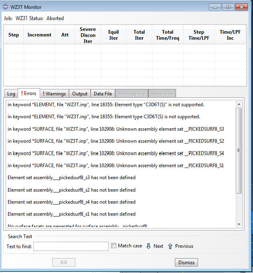The width and height of the screenshot is (253, 273).
Task: Click the Next down-arrow search icon
Action: (148, 246)
